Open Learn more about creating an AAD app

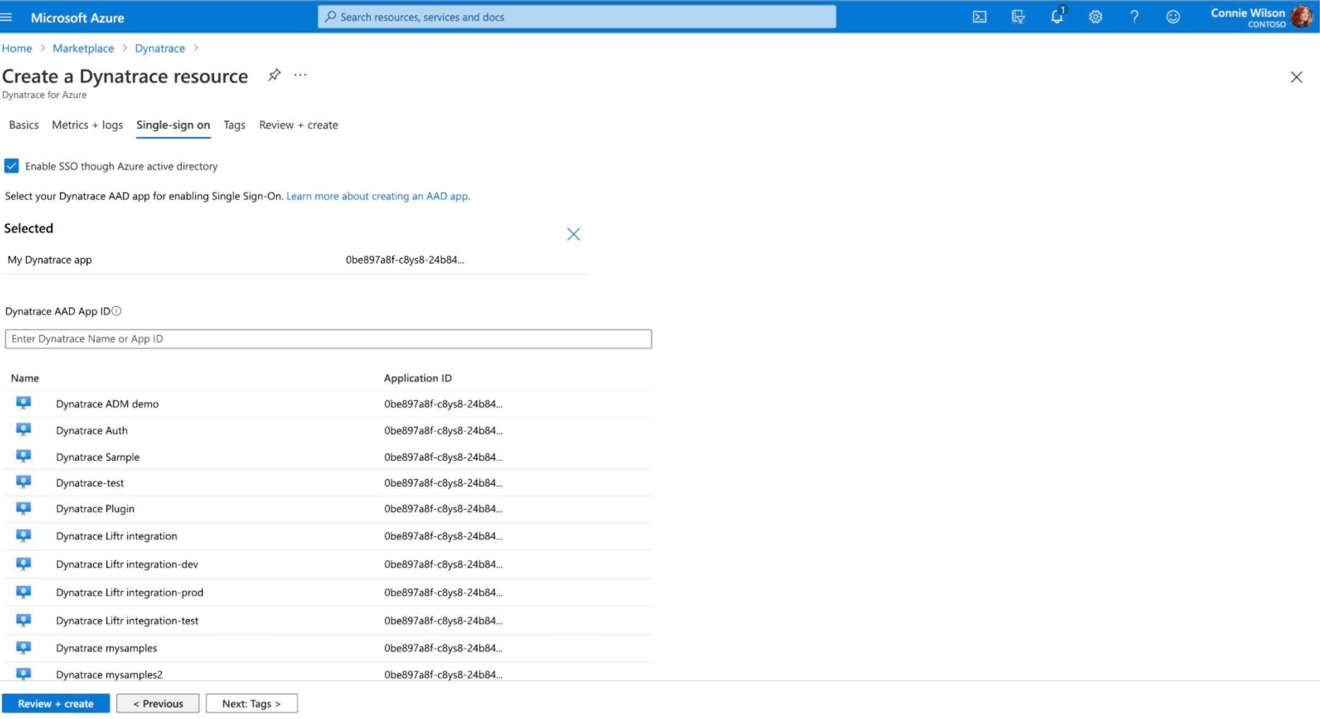coord(377,196)
